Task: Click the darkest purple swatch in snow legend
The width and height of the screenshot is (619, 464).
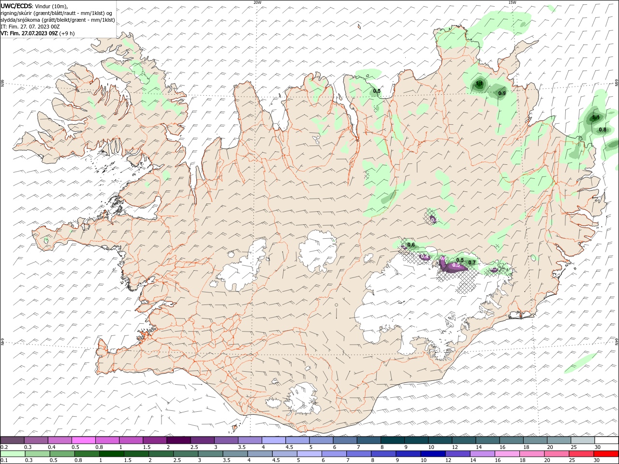Action: point(178,440)
